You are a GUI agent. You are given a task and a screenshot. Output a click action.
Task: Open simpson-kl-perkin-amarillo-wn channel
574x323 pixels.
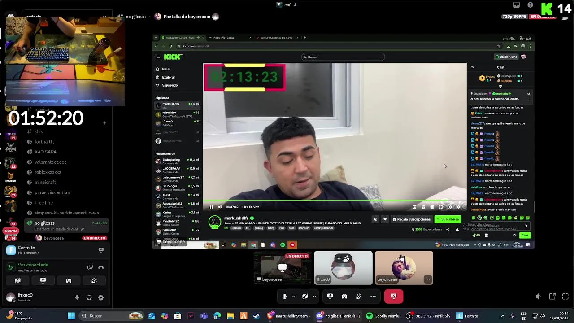[x=67, y=213]
